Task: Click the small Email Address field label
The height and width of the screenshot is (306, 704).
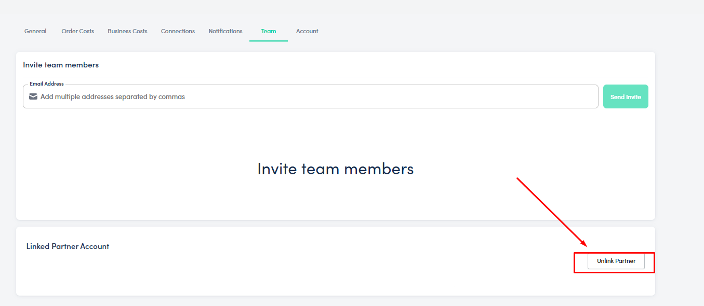Action: pos(47,84)
